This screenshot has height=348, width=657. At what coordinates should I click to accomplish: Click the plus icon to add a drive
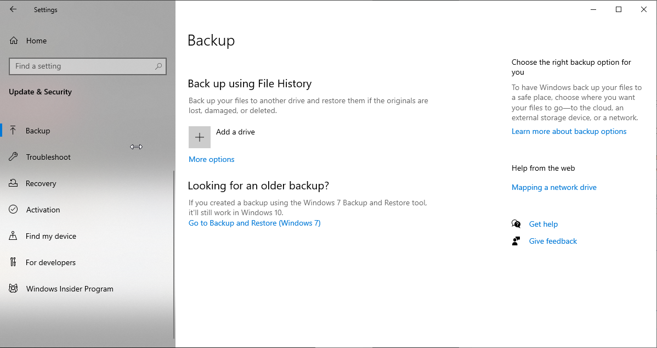(199, 137)
